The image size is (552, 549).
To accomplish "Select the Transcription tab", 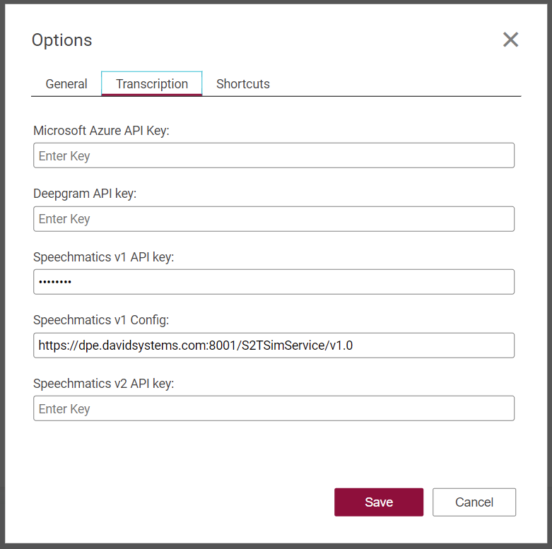I will click(x=152, y=84).
